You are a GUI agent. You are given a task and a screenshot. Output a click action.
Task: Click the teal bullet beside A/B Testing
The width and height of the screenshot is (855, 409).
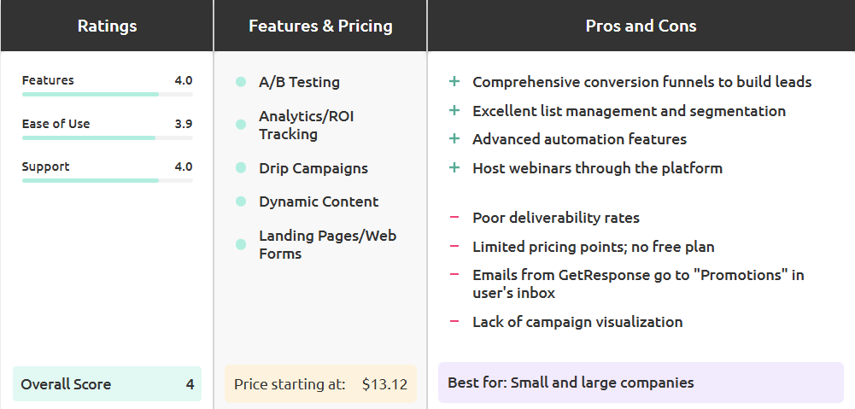point(241,82)
